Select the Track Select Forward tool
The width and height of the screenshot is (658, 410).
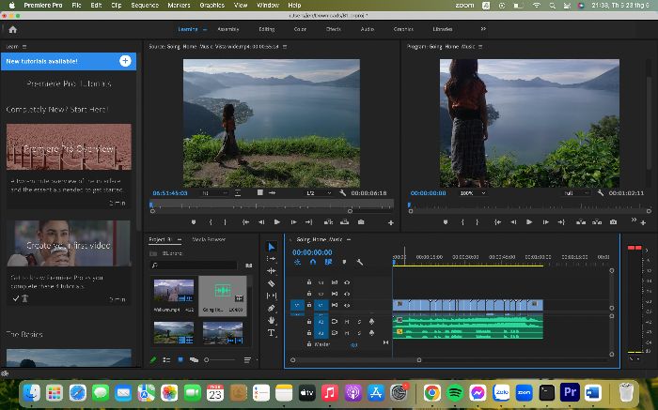[271, 259]
